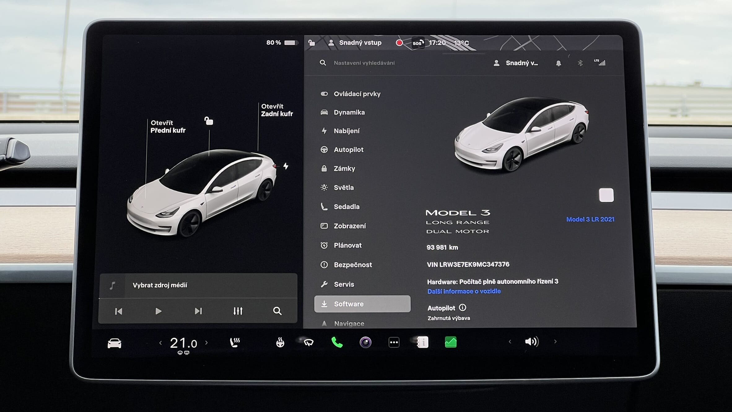
Task: Tap the white car color swatch
Action: [x=606, y=195]
